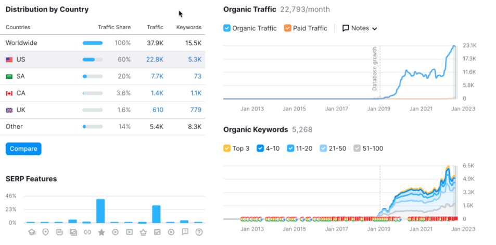Select the link chain SERP feature icon
This screenshot has height=245, width=496.
coord(87,232)
